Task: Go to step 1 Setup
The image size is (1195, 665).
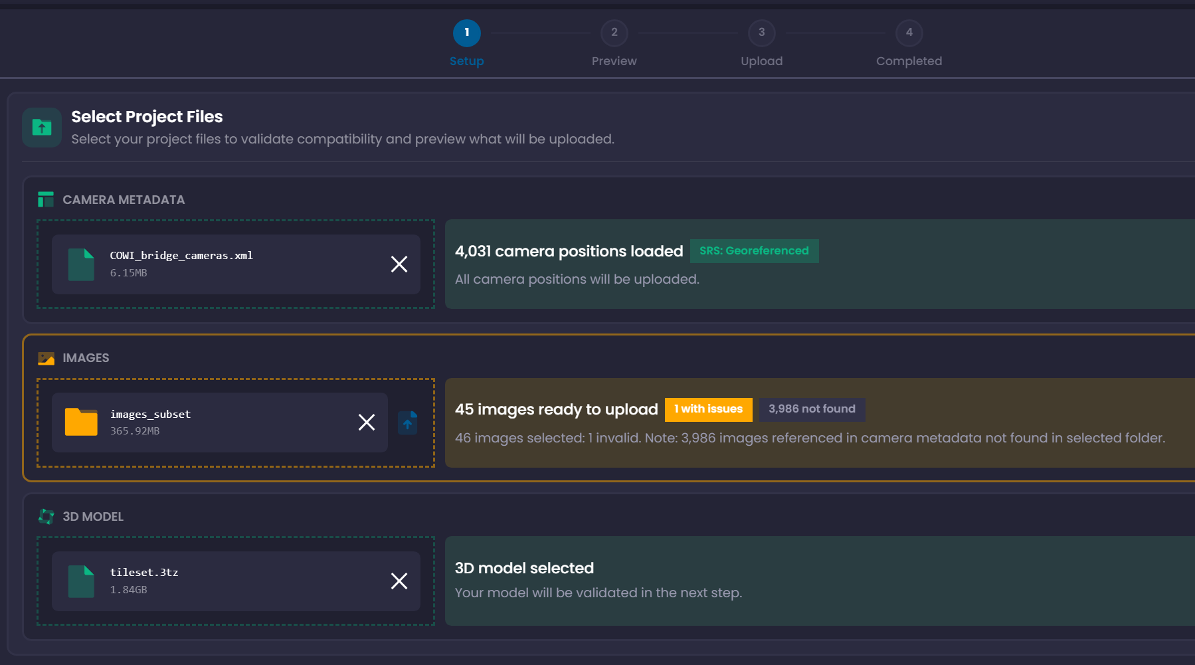Action: coord(467,33)
